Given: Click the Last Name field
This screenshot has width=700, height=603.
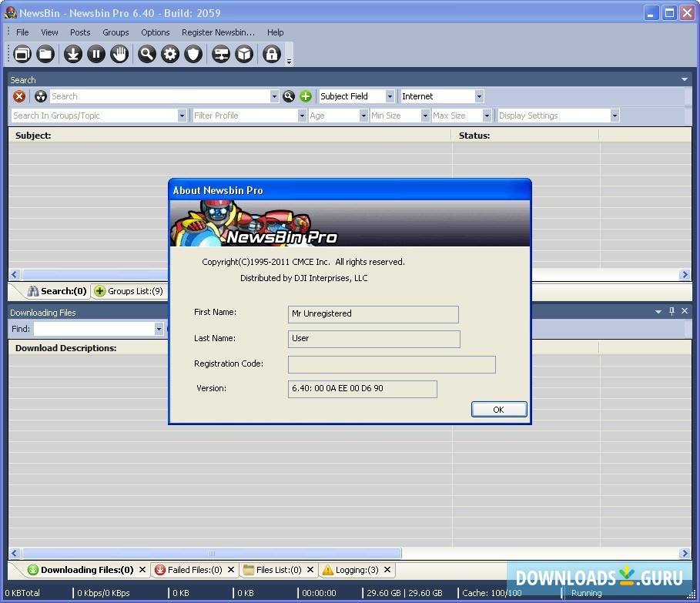Looking at the screenshot, I should pos(374,339).
